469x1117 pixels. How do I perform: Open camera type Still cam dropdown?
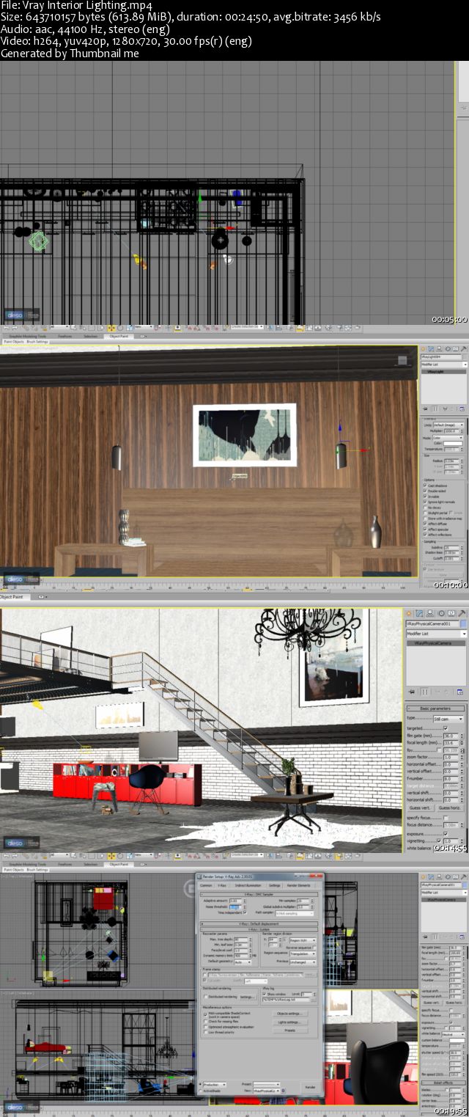click(448, 719)
